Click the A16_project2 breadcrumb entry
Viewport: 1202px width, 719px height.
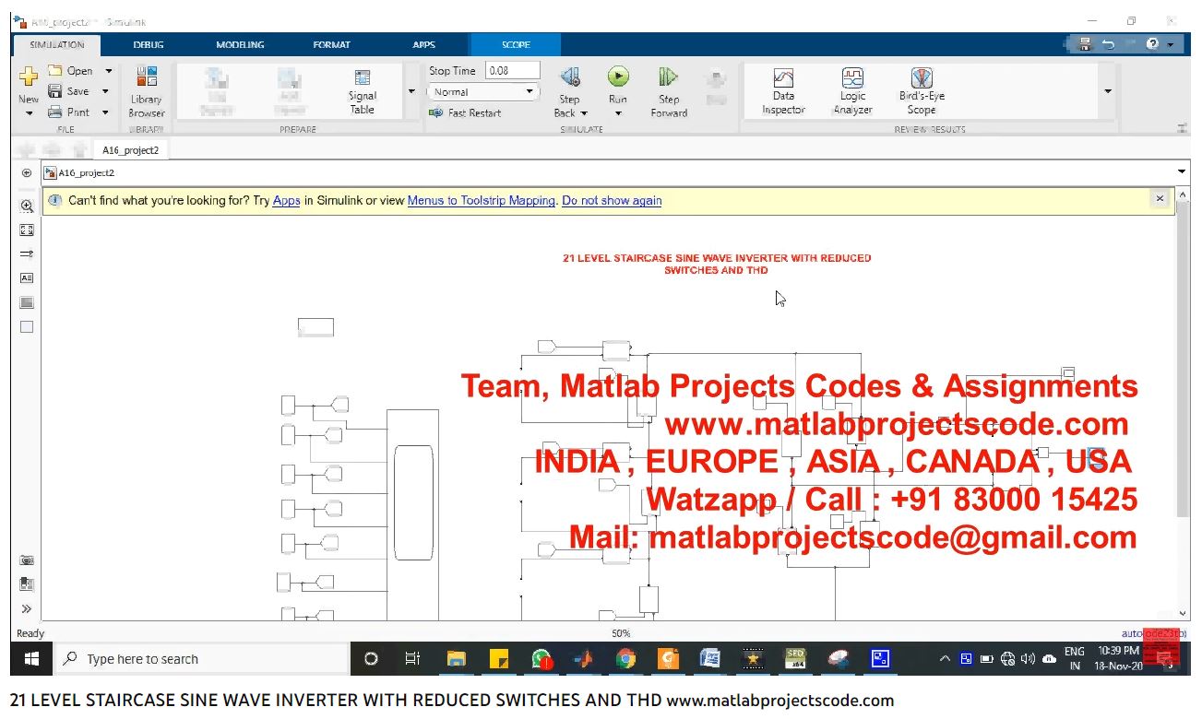tap(86, 172)
